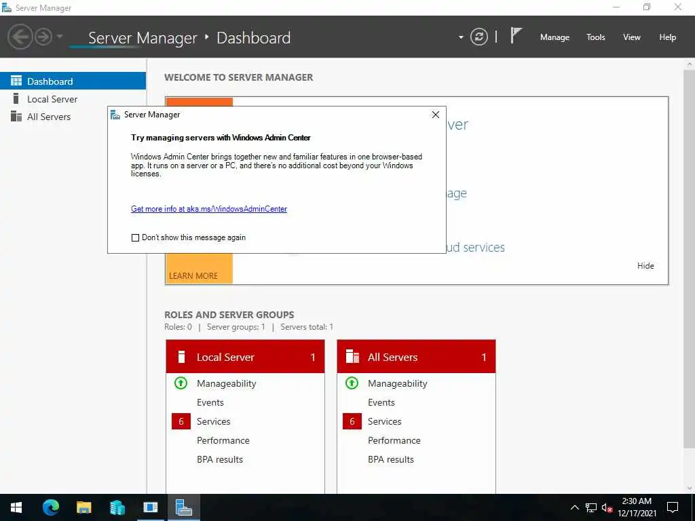
Task: Open Manageability in Local Server tile
Action: point(227,383)
